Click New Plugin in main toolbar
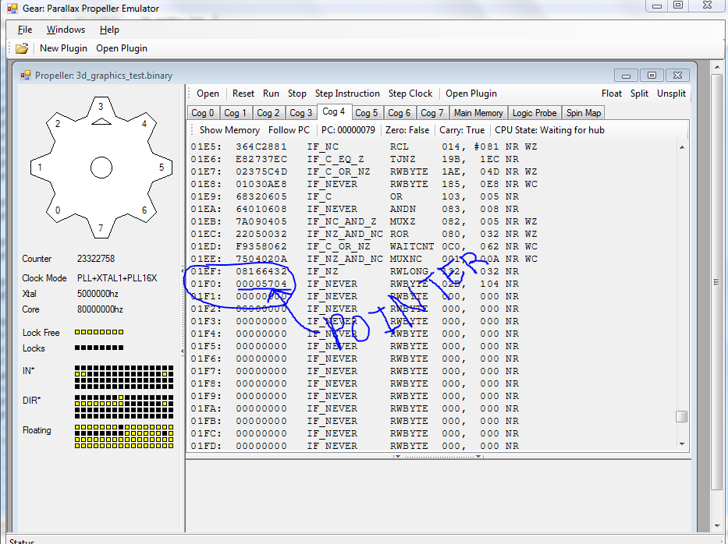This screenshot has height=544, width=728. (x=63, y=48)
